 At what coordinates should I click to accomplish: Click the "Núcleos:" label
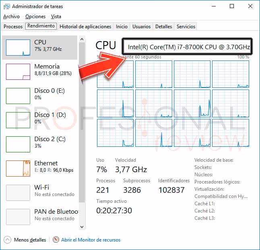tap(204, 175)
